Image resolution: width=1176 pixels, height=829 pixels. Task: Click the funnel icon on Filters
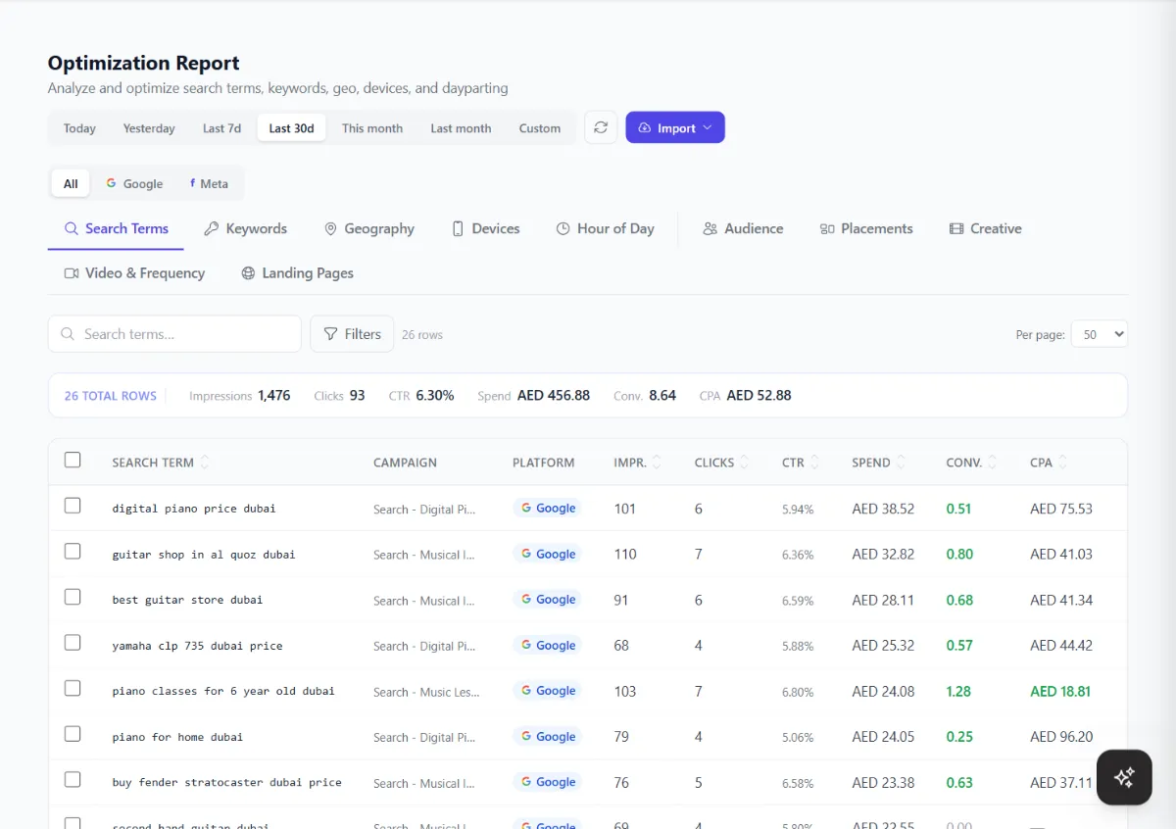coord(331,334)
